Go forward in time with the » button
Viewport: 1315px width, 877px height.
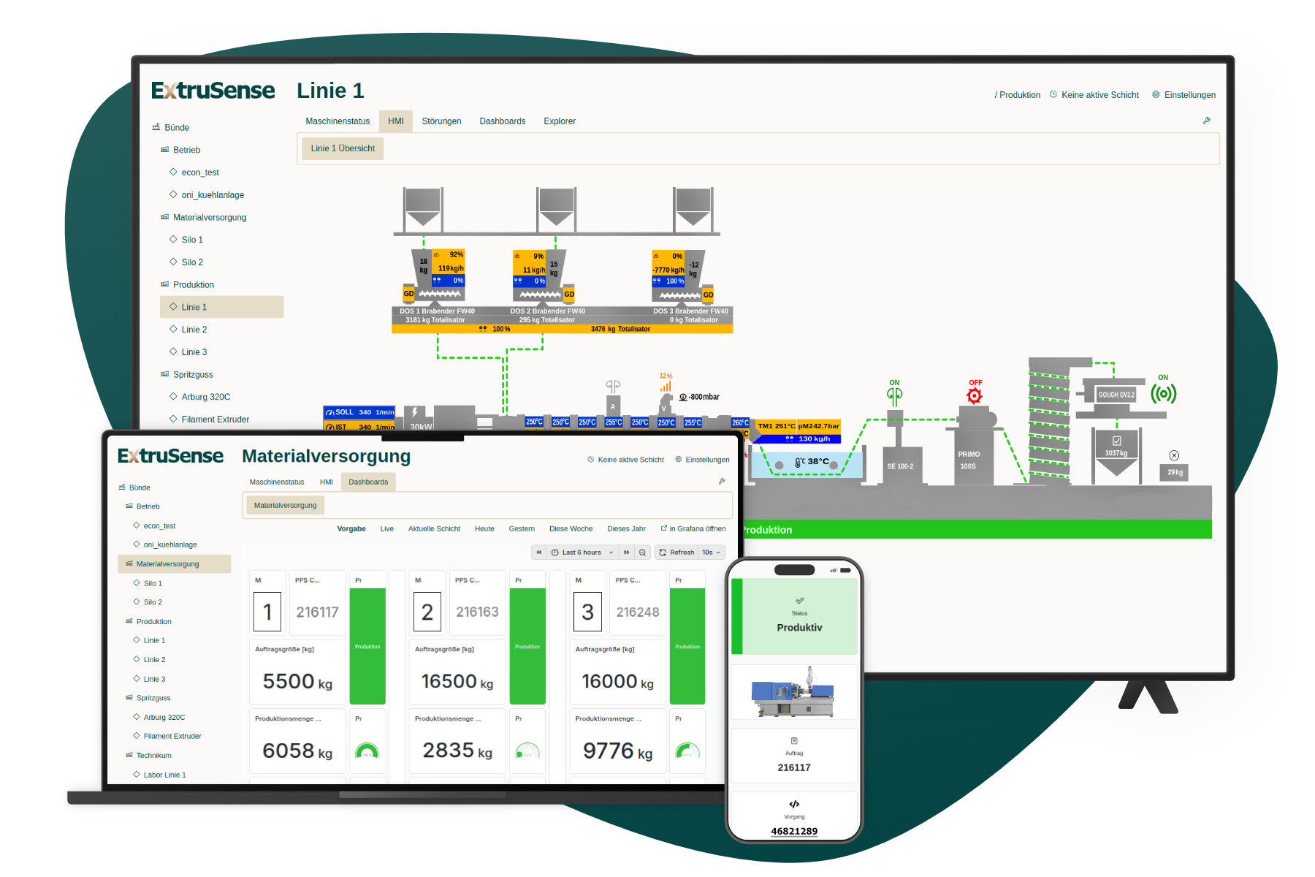tap(626, 553)
